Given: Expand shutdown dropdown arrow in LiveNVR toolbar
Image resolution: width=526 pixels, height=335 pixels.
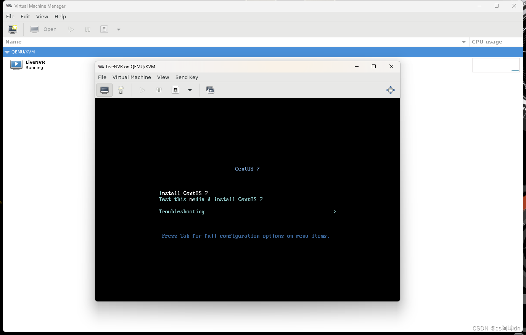Looking at the screenshot, I should (190, 90).
